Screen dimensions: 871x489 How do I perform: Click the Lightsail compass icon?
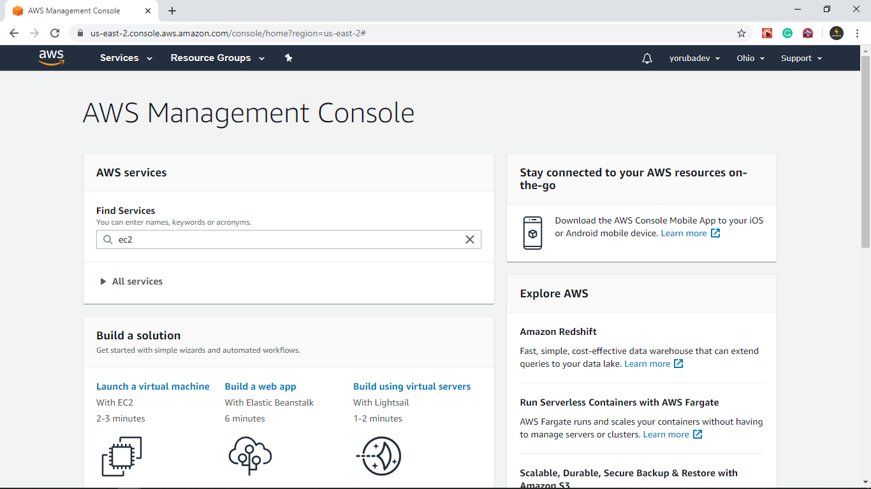click(379, 456)
